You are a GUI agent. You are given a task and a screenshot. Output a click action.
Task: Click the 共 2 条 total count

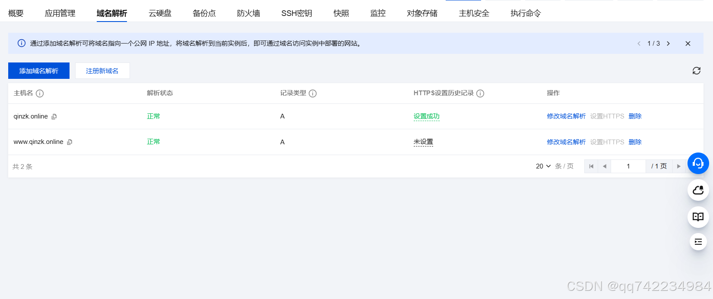22,167
